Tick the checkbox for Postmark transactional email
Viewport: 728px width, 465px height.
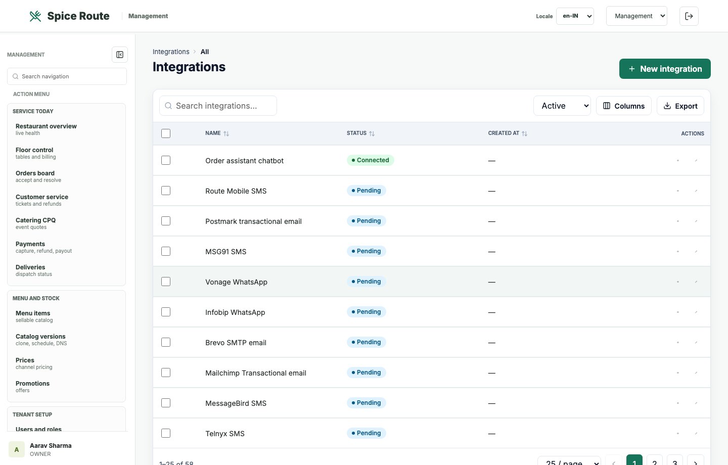pyautogui.click(x=166, y=221)
